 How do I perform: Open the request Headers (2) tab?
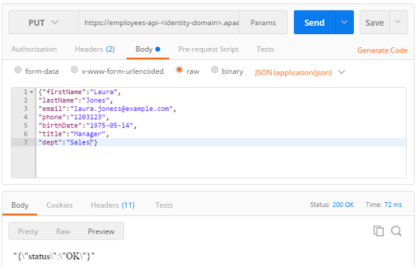(95, 49)
